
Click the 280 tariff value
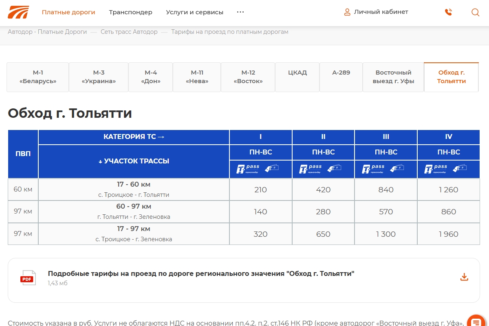point(324,212)
